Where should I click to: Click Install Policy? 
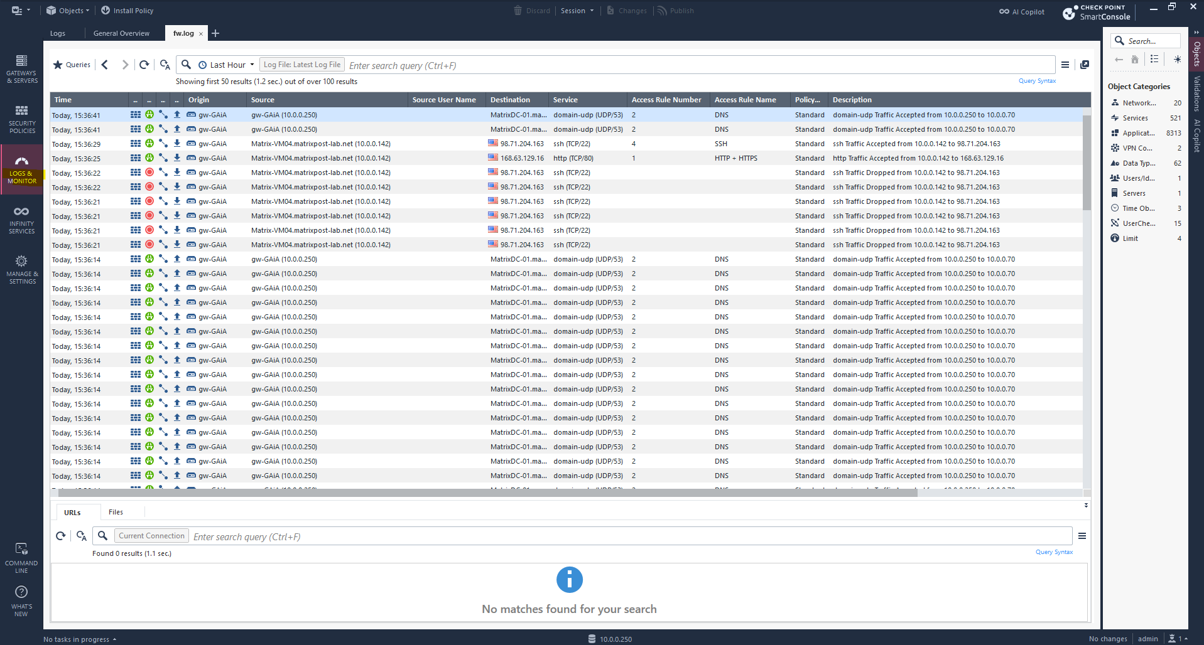point(127,11)
